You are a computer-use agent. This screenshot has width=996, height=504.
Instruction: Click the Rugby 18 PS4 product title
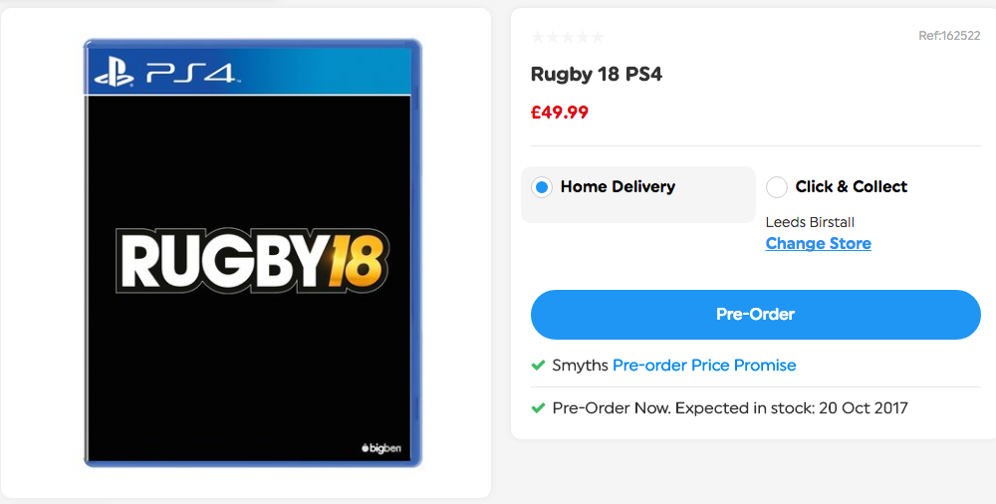tap(597, 75)
